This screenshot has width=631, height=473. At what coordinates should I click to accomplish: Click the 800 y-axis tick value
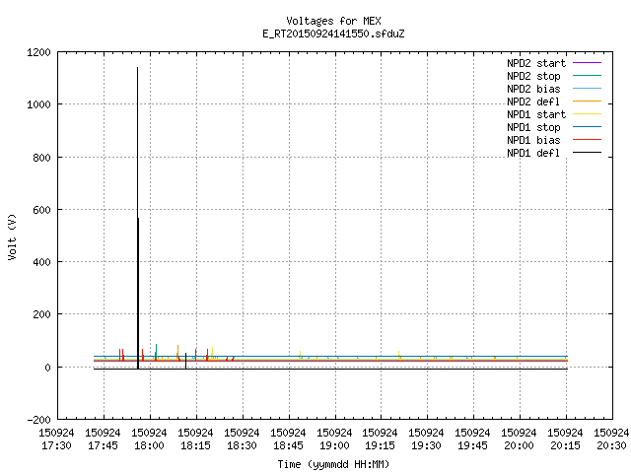coord(41,158)
